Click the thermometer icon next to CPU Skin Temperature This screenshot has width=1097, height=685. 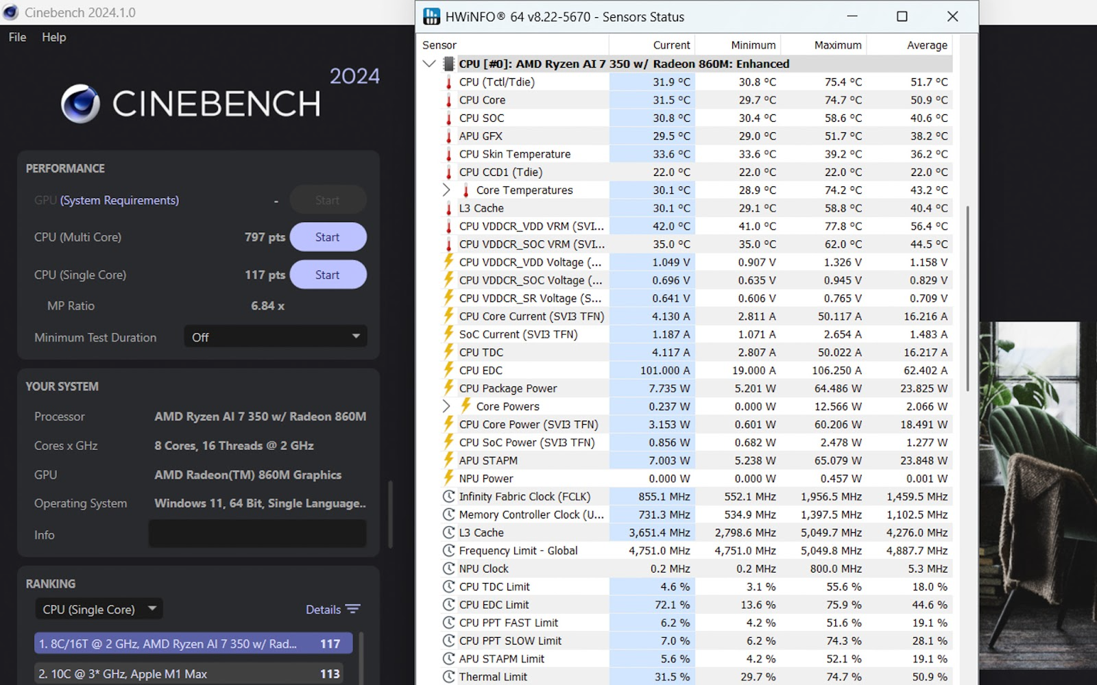tap(449, 154)
